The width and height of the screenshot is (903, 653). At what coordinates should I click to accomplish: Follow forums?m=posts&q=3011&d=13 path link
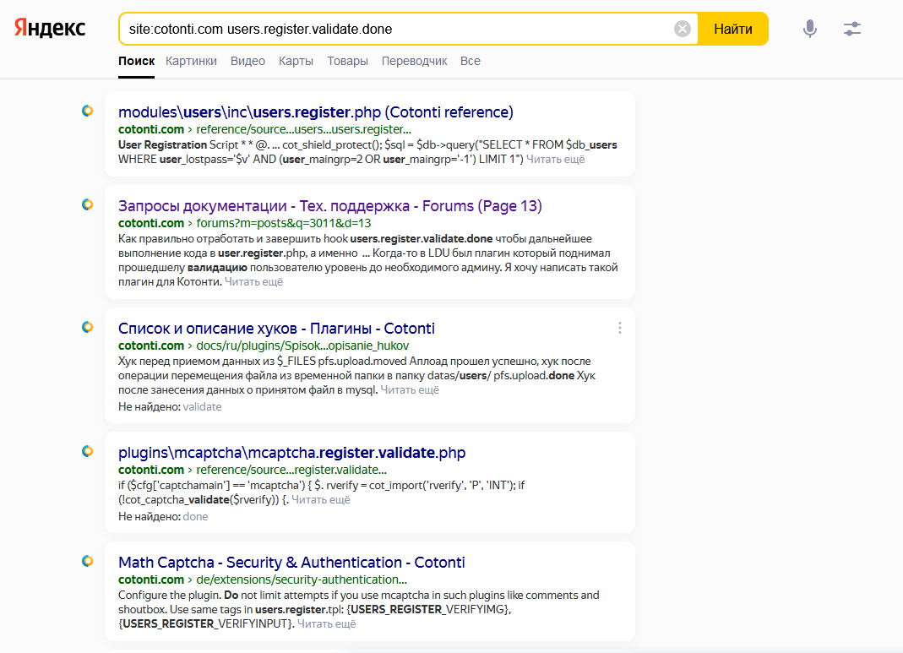(x=283, y=223)
